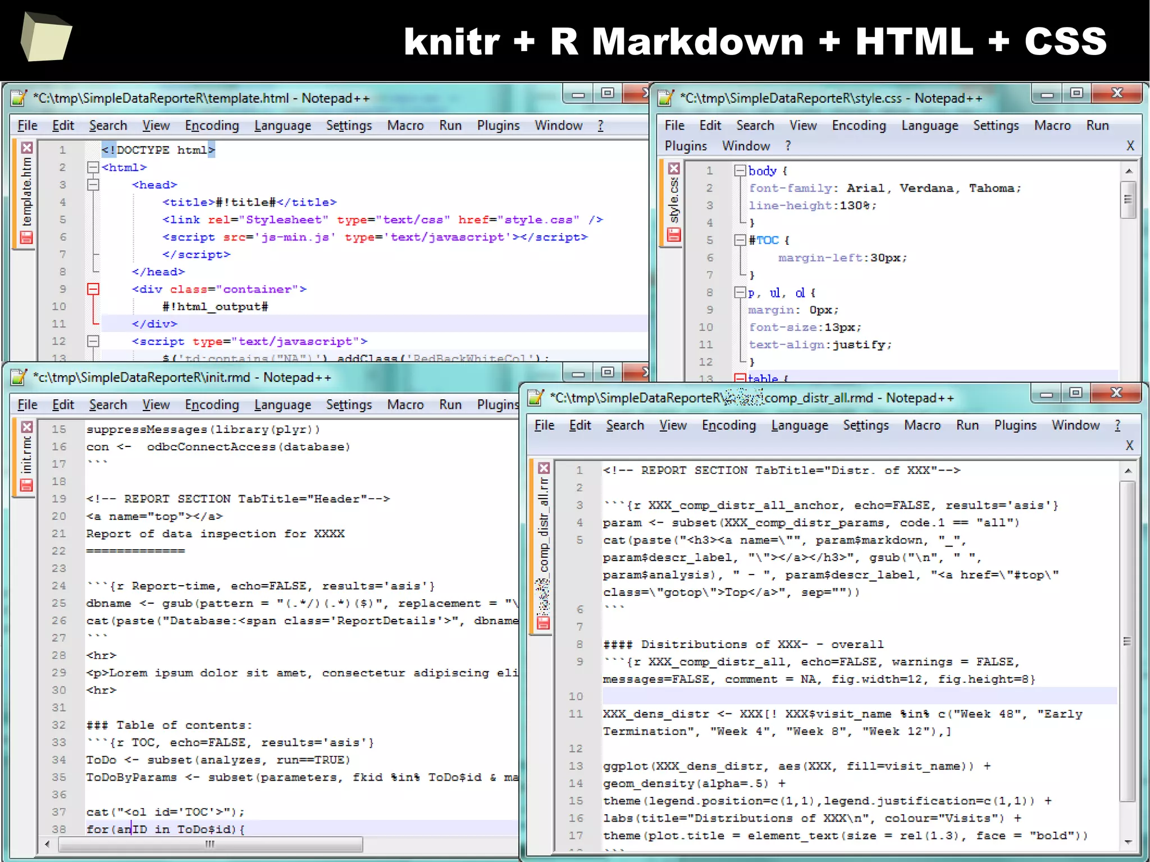
Task: Click scroll-down arrow in comp_distr_all.rmd editor
Action: coord(1128,842)
